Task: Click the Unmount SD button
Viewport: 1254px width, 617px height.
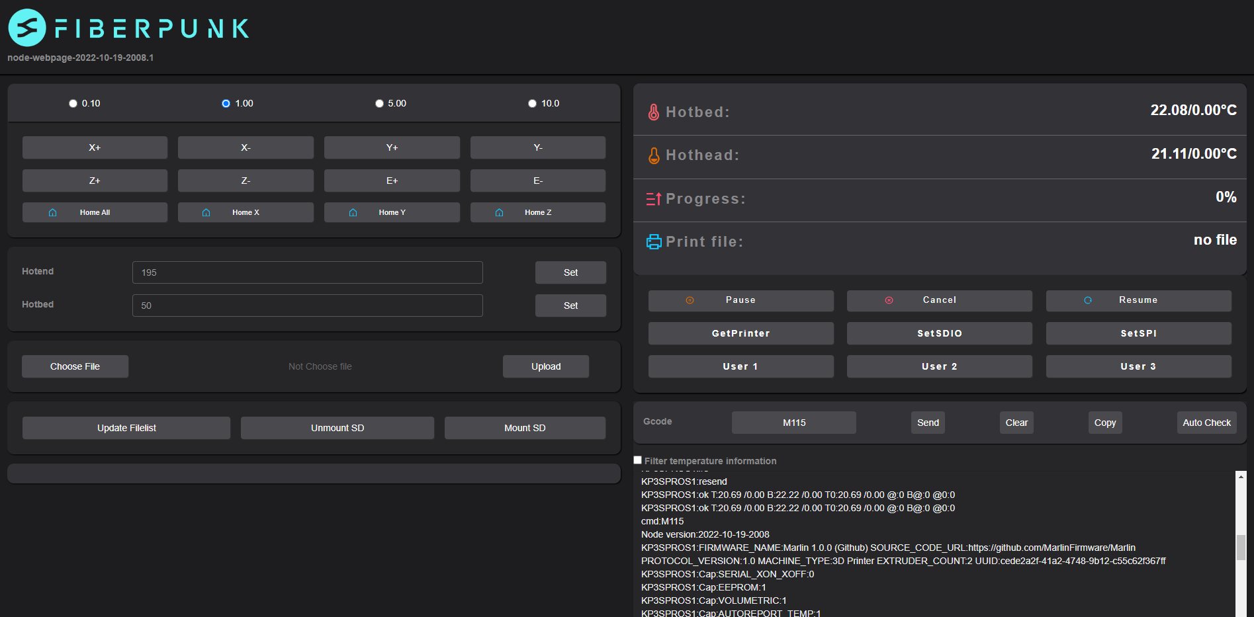Action: coord(337,428)
